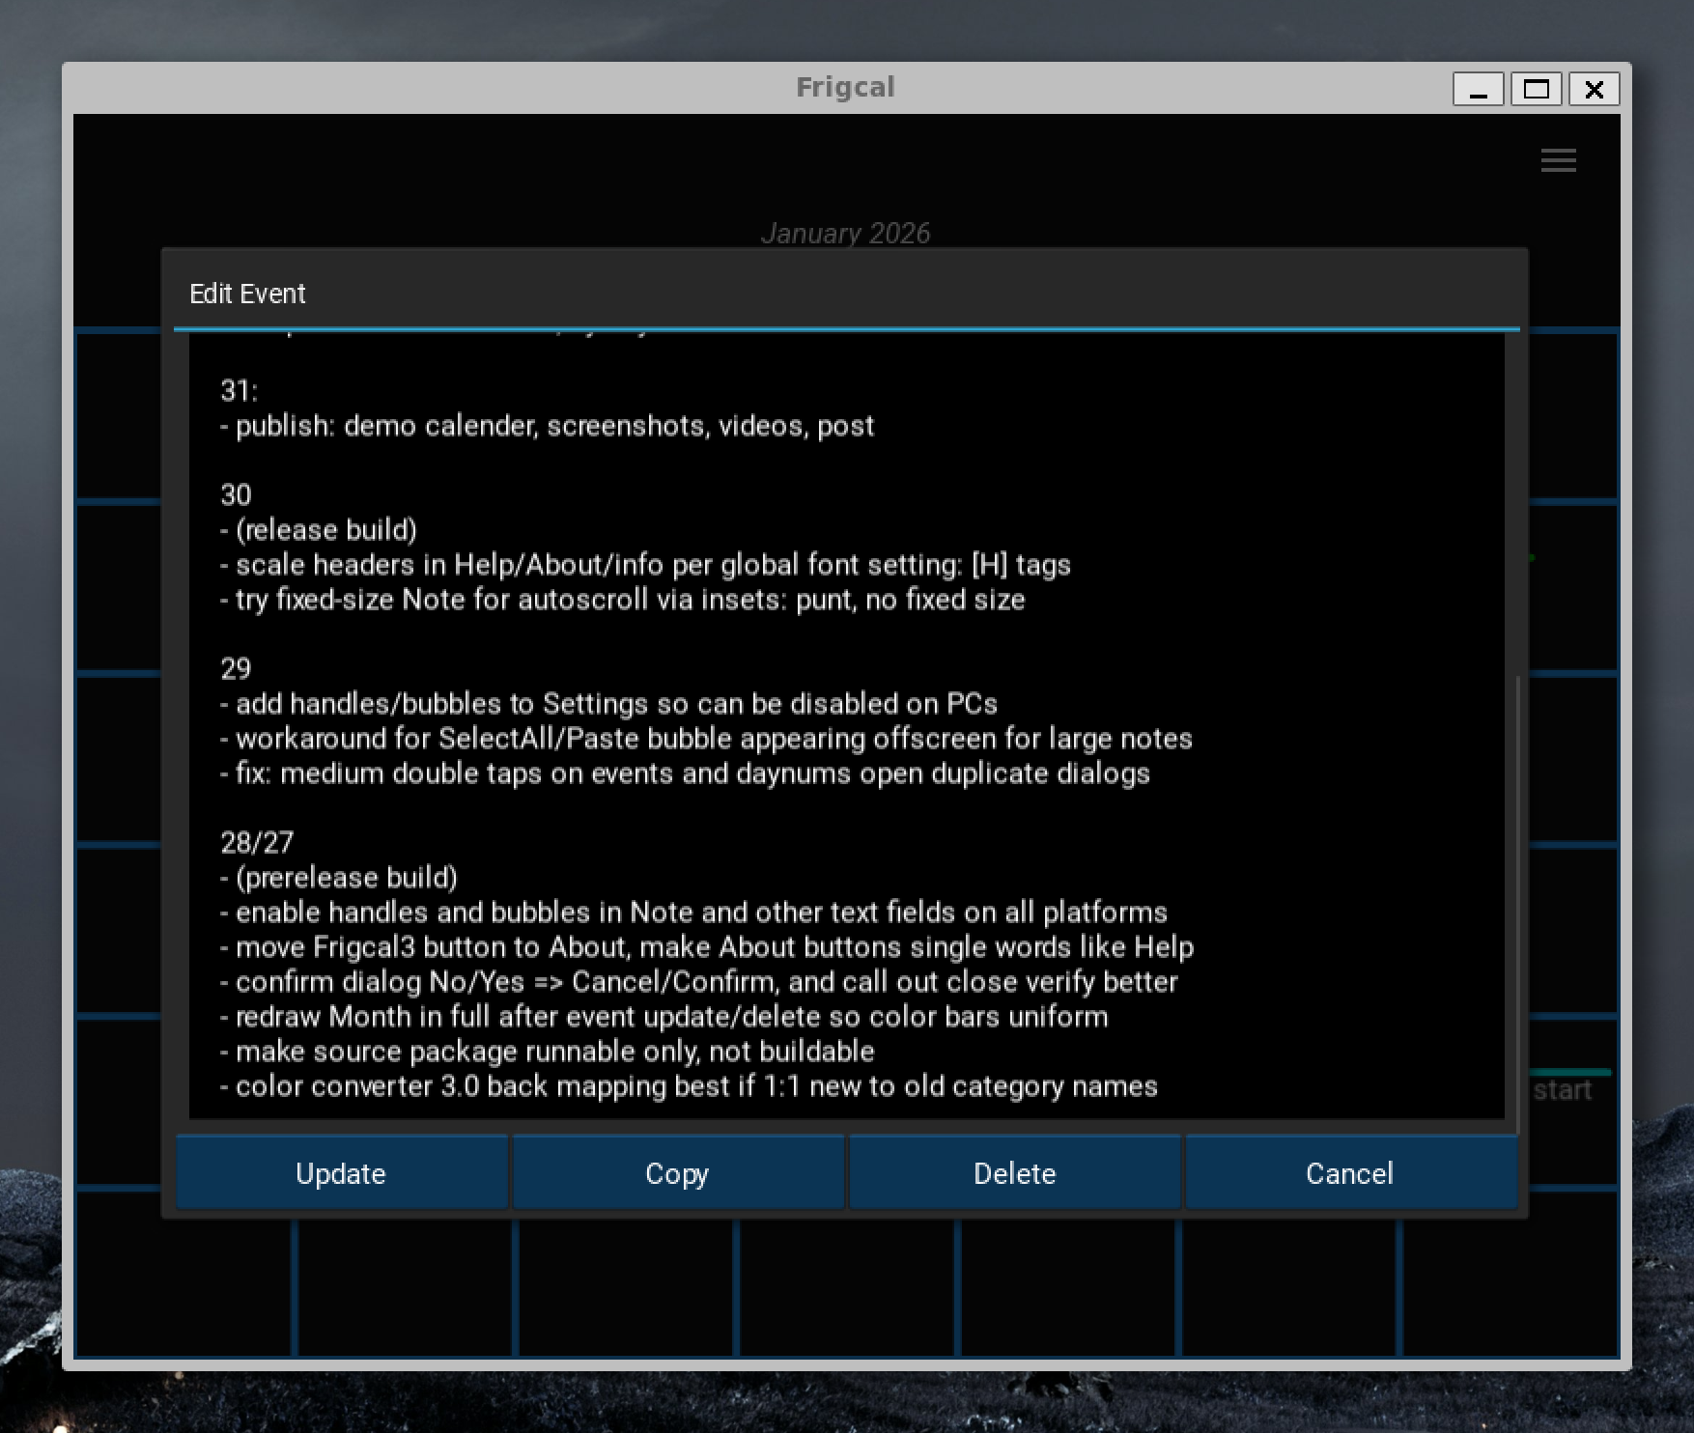Click on the "(release build)" note line
The image size is (1694, 1433).
click(x=326, y=530)
